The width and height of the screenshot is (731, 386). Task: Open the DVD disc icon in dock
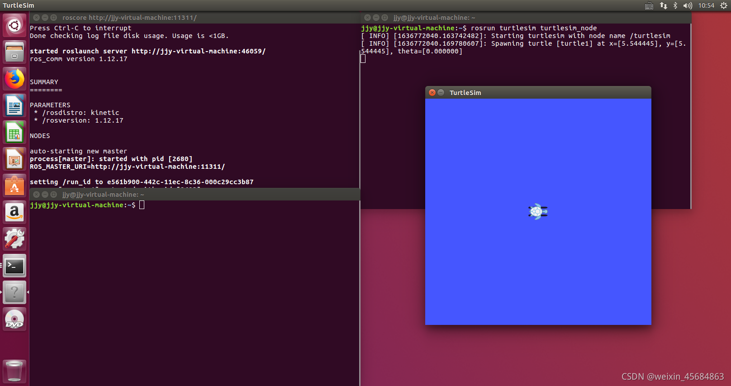[14, 319]
